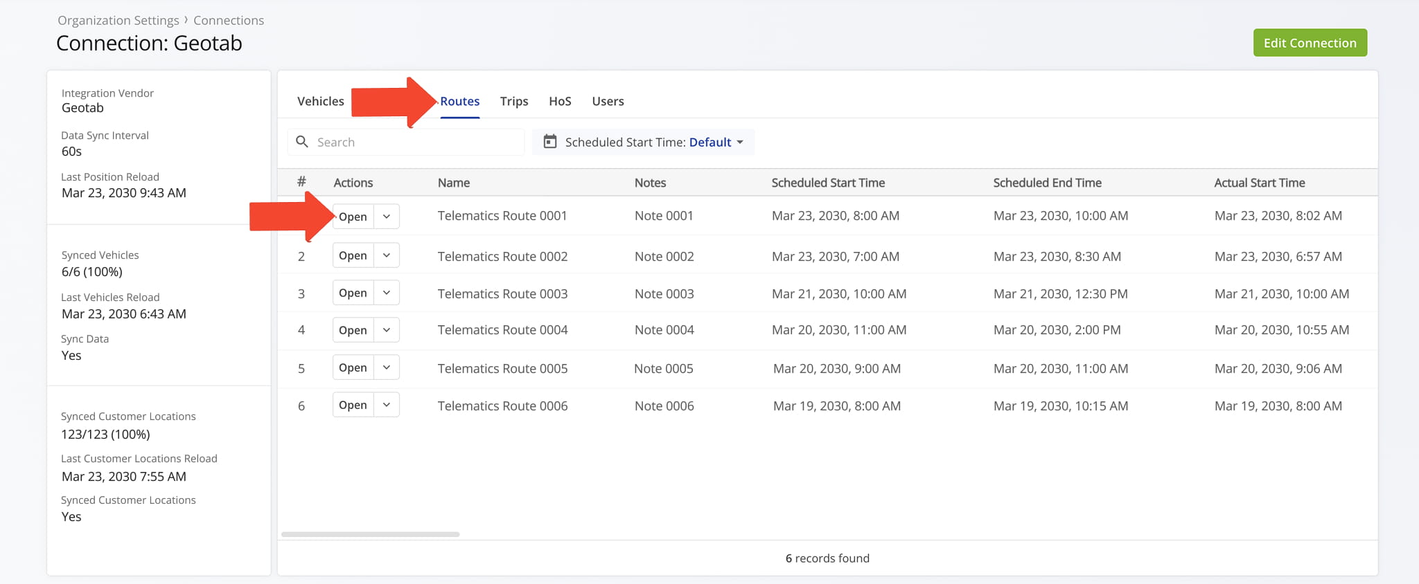Navigate to Organization Settings breadcrumb
This screenshot has width=1419, height=584.
coord(118,20)
